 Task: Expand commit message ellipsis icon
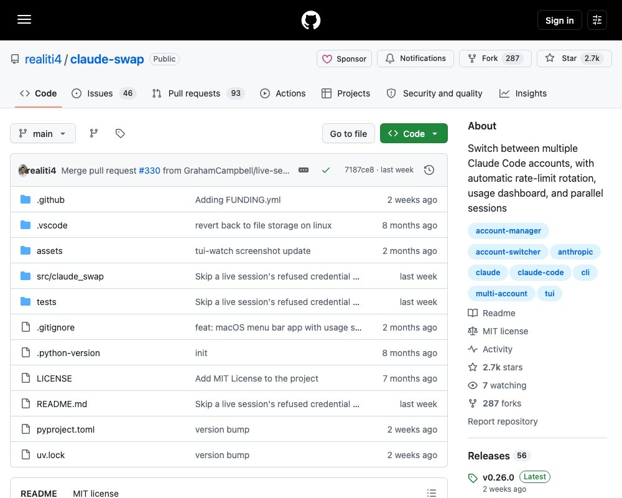coord(304,170)
